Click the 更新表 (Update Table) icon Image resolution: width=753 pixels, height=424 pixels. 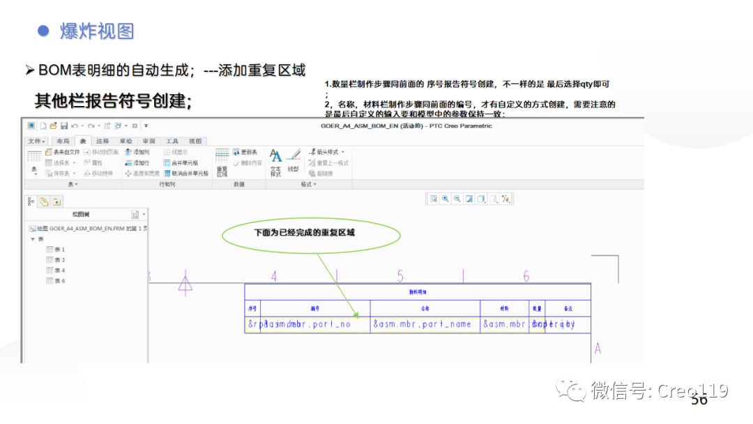pyautogui.click(x=246, y=152)
